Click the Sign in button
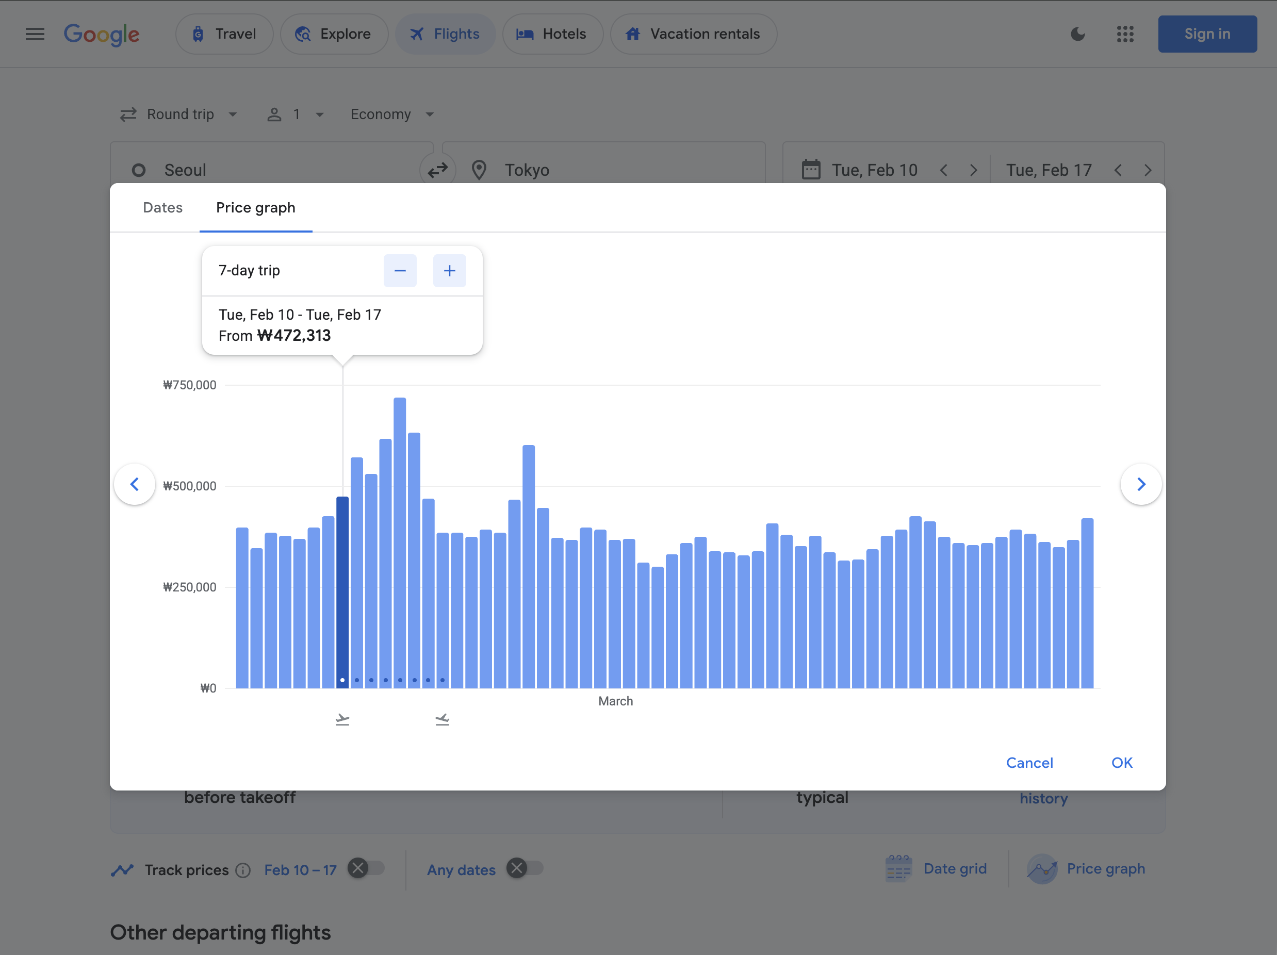 click(1207, 34)
